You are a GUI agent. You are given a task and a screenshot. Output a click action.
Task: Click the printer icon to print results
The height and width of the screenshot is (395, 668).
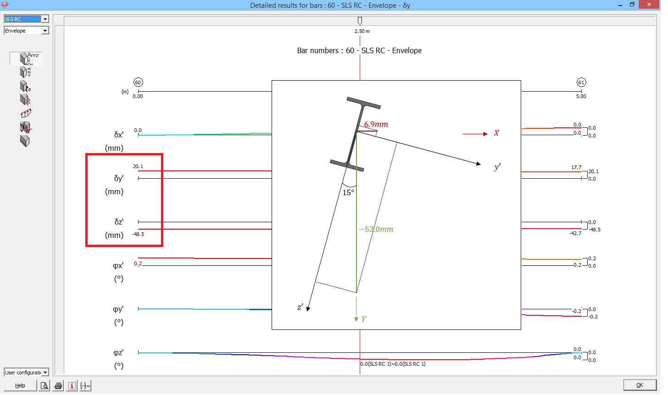58,385
